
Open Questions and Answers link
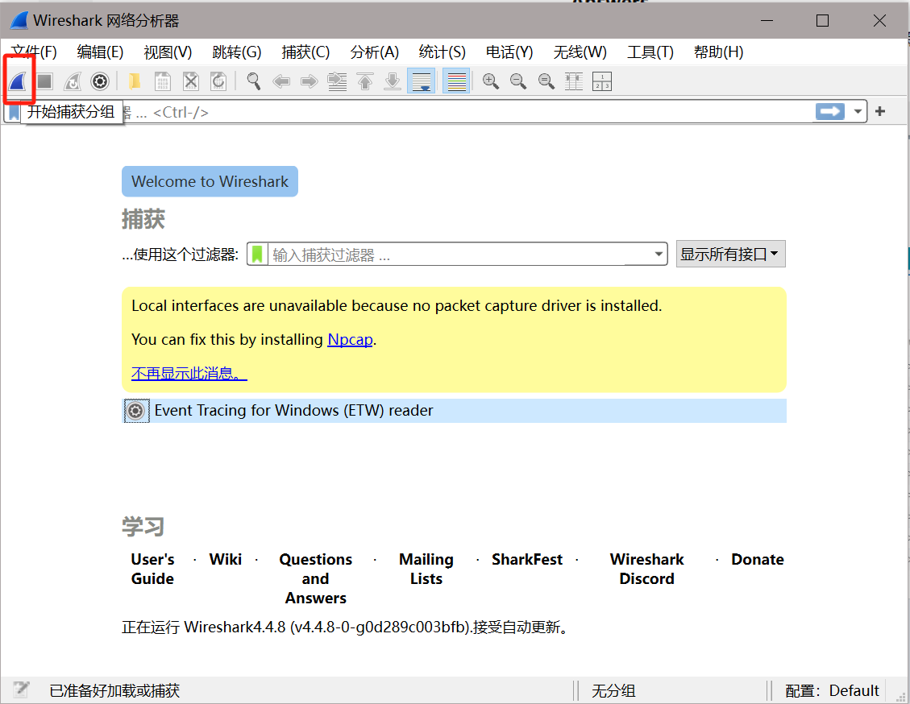[x=316, y=578]
